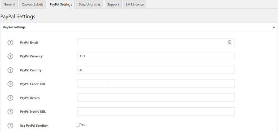Open help for PayPal Return field
The image size is (278, 132).
tap(10, 98)
